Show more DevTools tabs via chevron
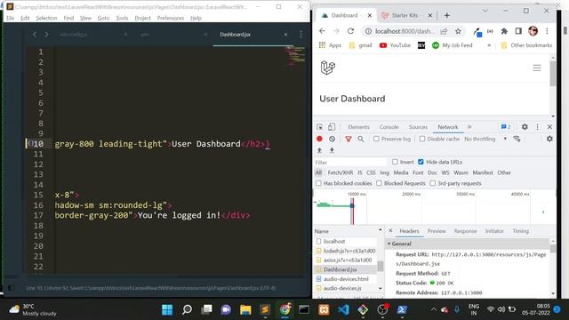 tap(469, 127)
